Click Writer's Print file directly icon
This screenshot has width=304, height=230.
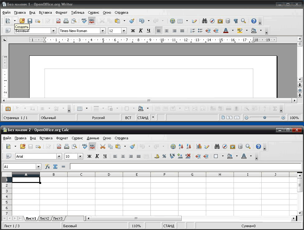[x=66, y=21]
